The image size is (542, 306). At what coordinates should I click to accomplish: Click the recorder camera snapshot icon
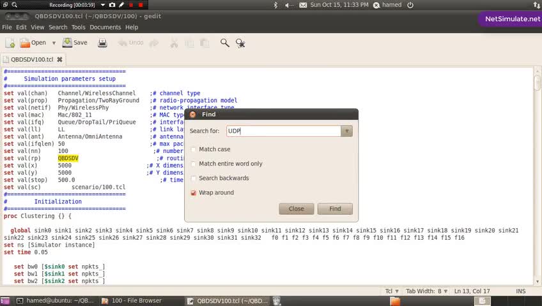click(x=112, y=5)
